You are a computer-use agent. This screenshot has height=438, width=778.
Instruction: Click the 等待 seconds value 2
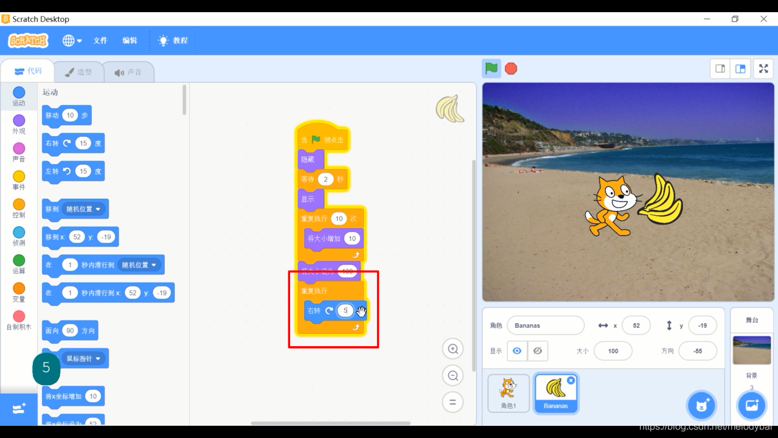pyautogui.click(x=325, y=179)
